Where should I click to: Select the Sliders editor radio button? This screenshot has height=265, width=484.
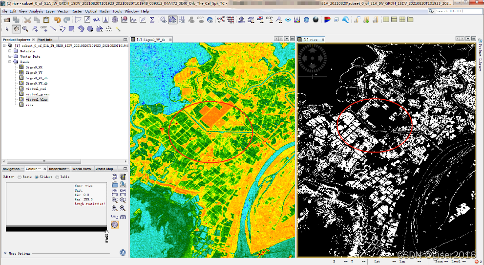[37, 177]
